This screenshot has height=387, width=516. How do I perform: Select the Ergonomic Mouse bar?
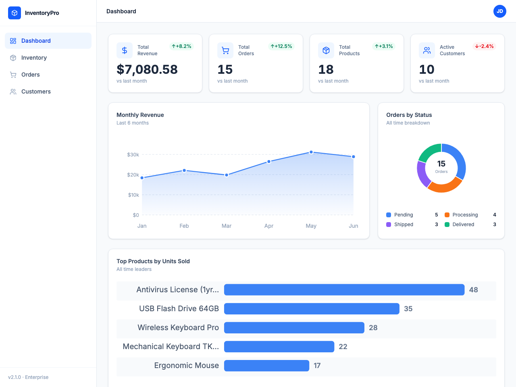[266, 366]
